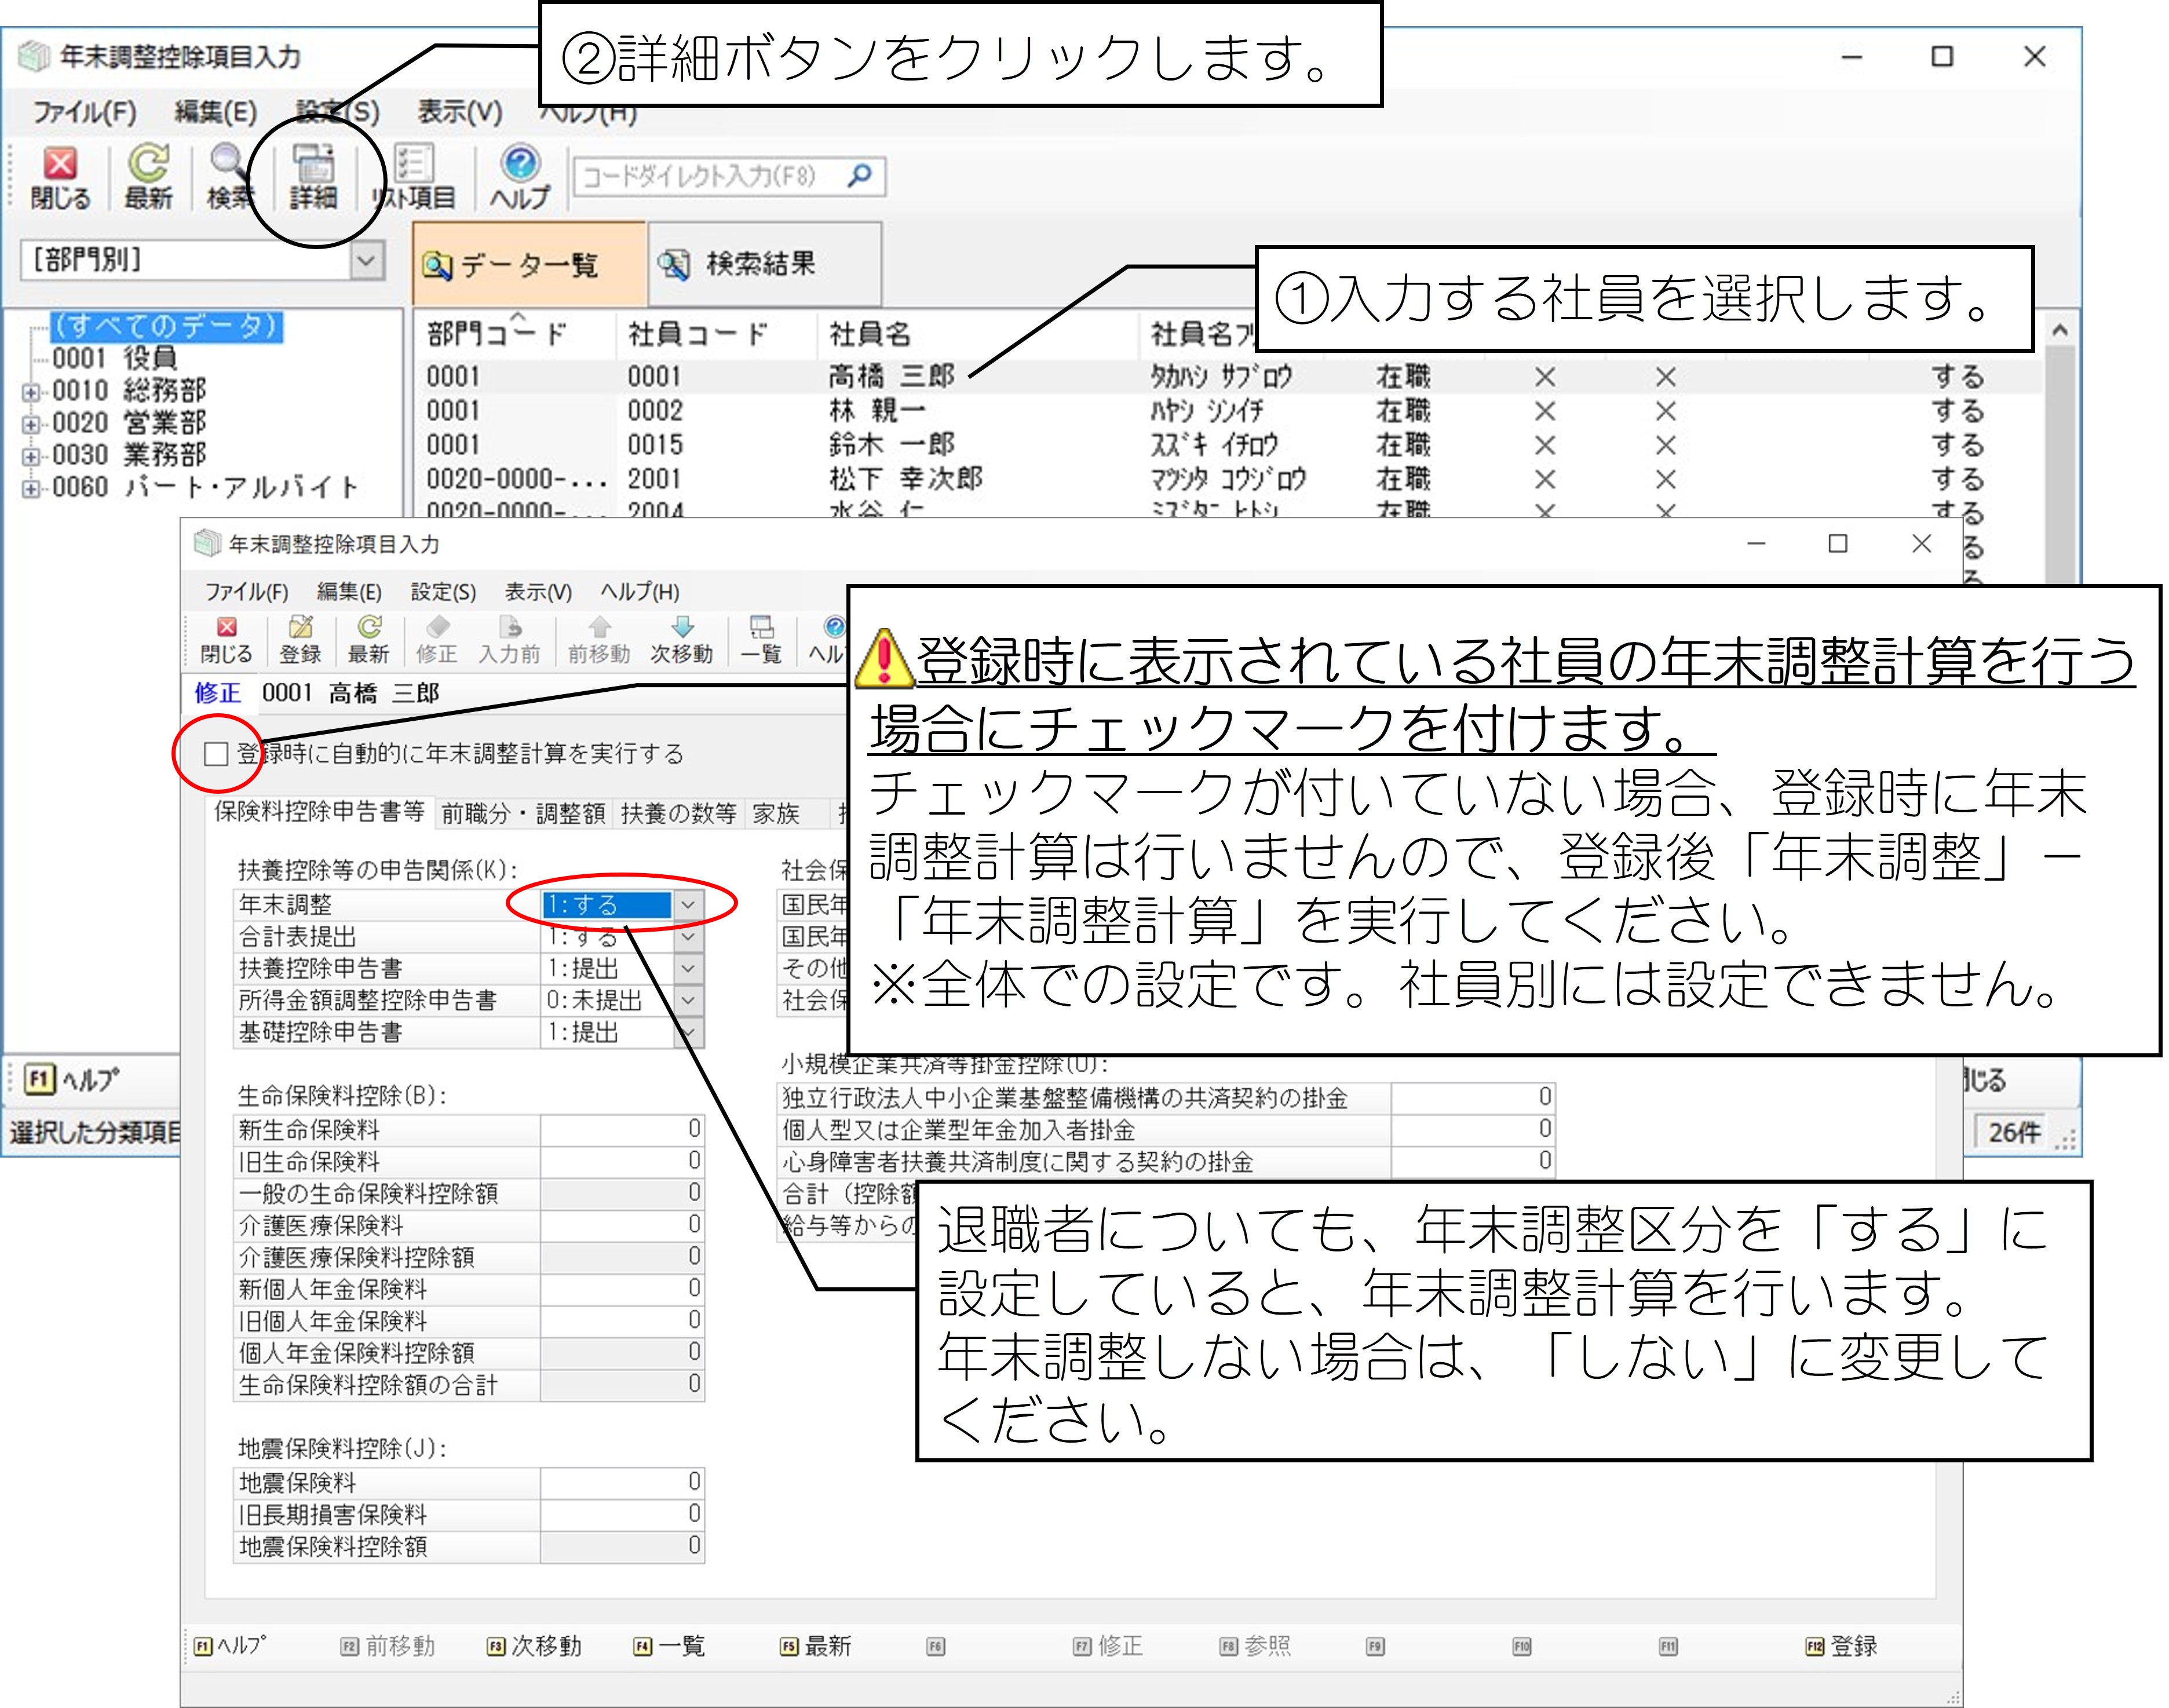Click the 最新 refresh icon in the top toolbar
Screen dimensions: 2169x1708
[x=148, y=176]
